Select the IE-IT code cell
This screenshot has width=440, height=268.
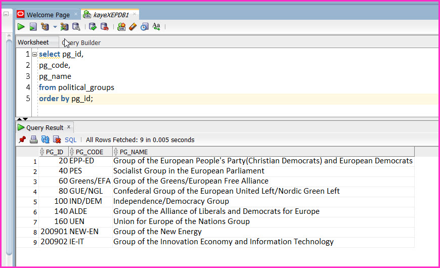pyautogui.click(x=91, y=242)
